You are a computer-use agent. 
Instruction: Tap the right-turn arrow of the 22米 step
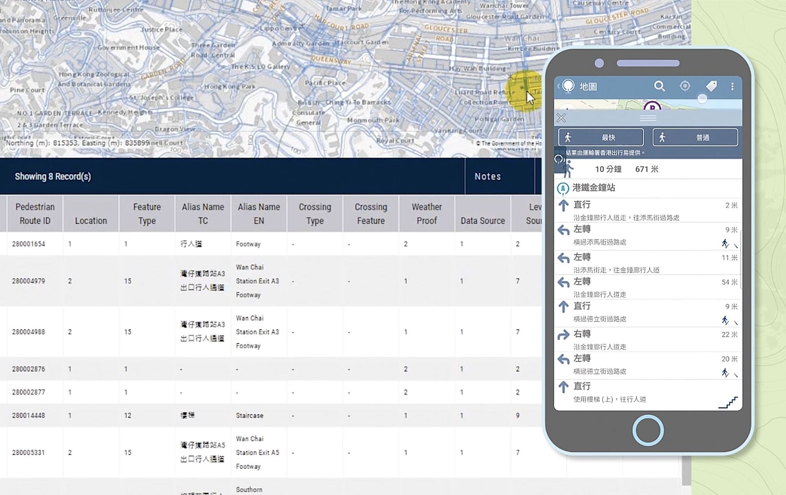tap(565, 334)
